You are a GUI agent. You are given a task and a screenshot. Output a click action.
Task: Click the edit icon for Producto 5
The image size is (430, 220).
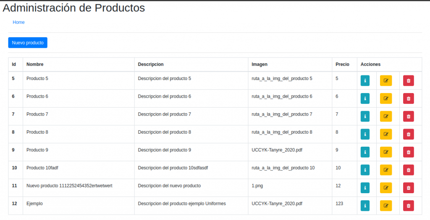point(385,80)
